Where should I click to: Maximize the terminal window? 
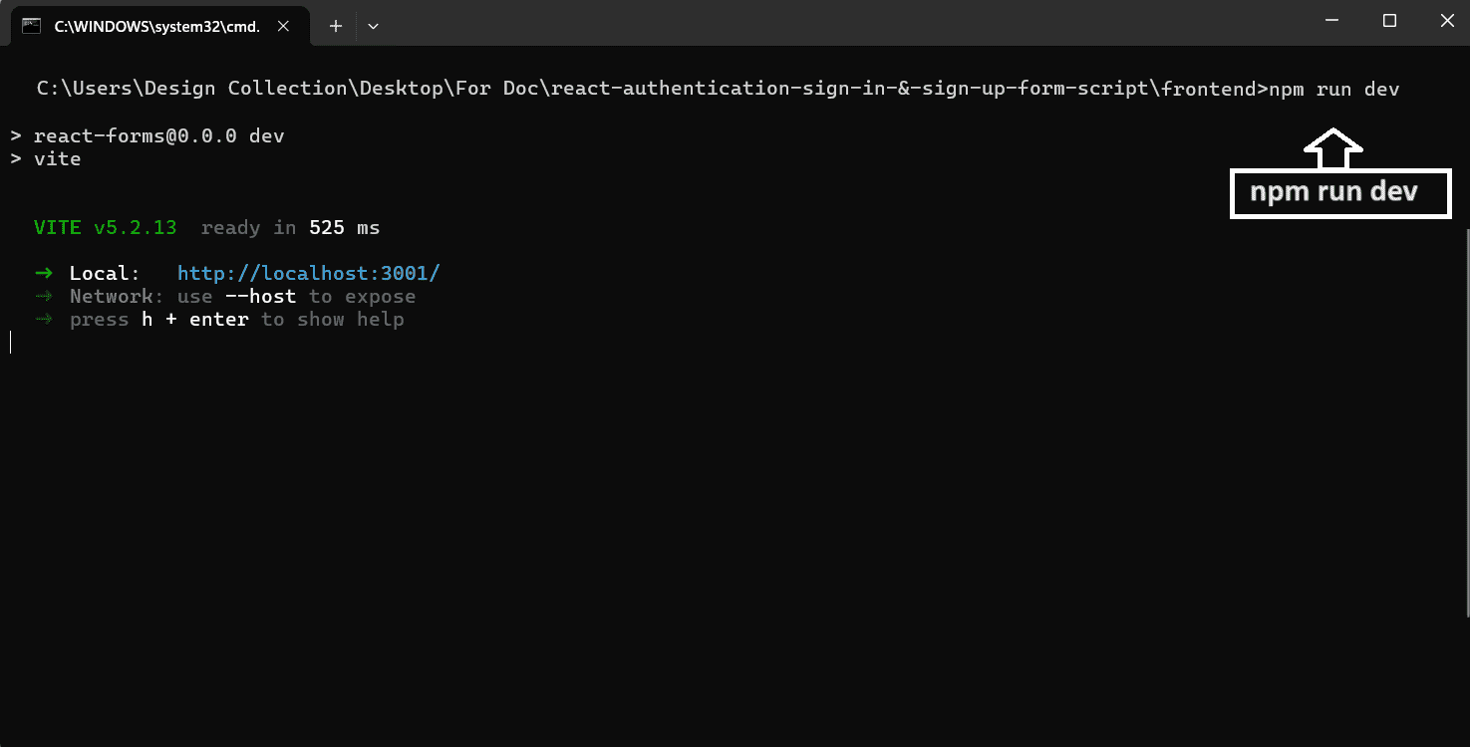(x=1389, y=21)
